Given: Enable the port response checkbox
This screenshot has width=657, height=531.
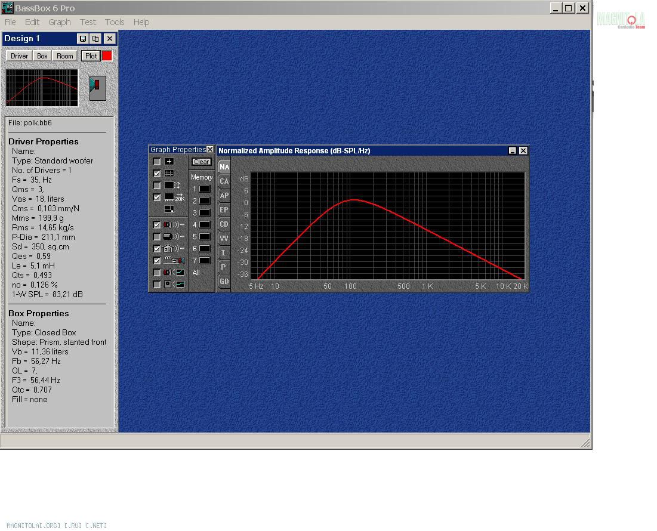Looking at the screenshot, I should [157, 237].
